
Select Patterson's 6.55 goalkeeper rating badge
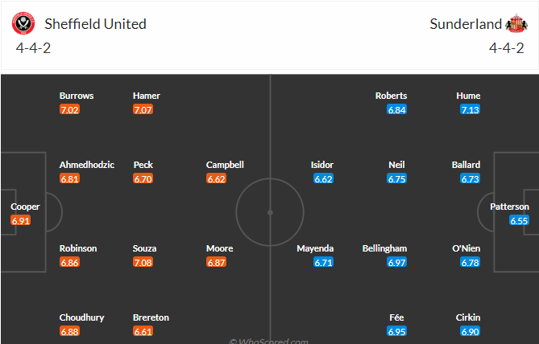tap(519, 221)
